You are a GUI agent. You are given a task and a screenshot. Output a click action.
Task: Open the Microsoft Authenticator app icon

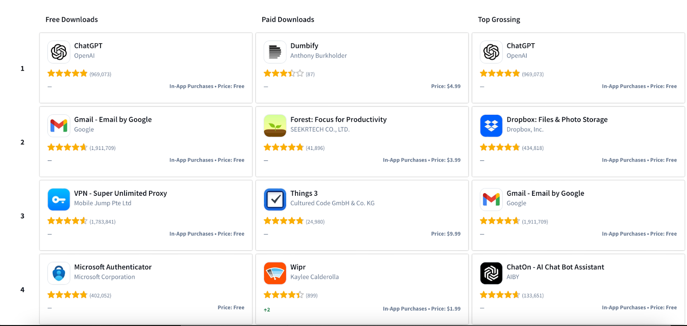point(59,273)
